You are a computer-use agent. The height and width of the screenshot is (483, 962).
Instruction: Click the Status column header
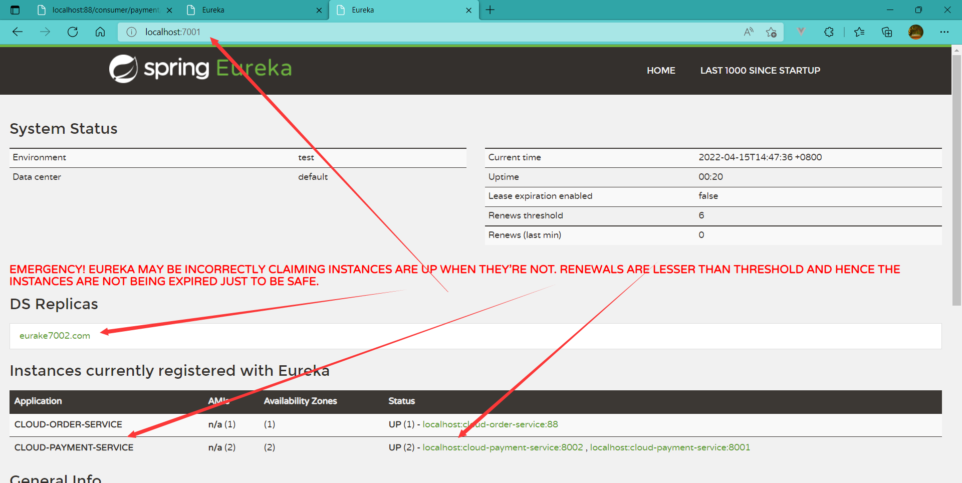(401, 401)
